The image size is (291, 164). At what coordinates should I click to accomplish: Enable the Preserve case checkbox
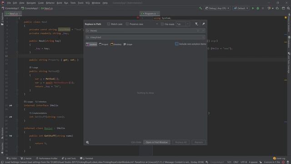127,24
